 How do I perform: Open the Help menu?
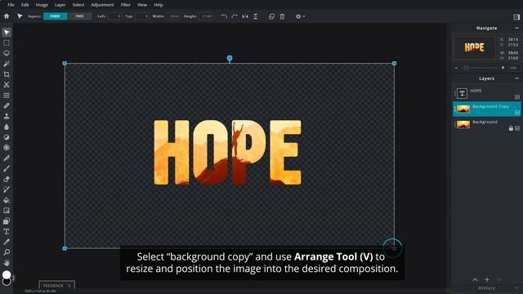[x=158, y=5]
